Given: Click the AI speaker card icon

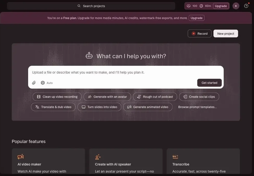Looking at the screenshot, I should pyautogui.click(x=98, y=157).
